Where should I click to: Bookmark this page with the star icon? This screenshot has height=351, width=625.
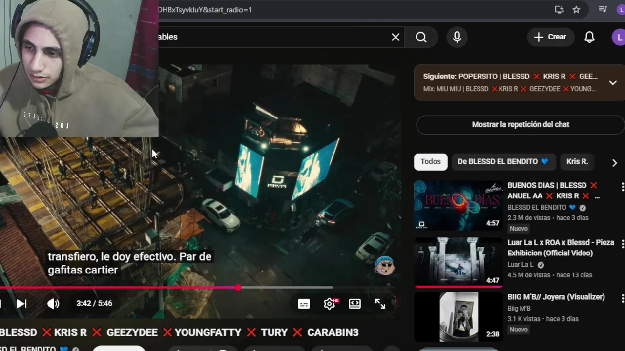click(576, 10)
